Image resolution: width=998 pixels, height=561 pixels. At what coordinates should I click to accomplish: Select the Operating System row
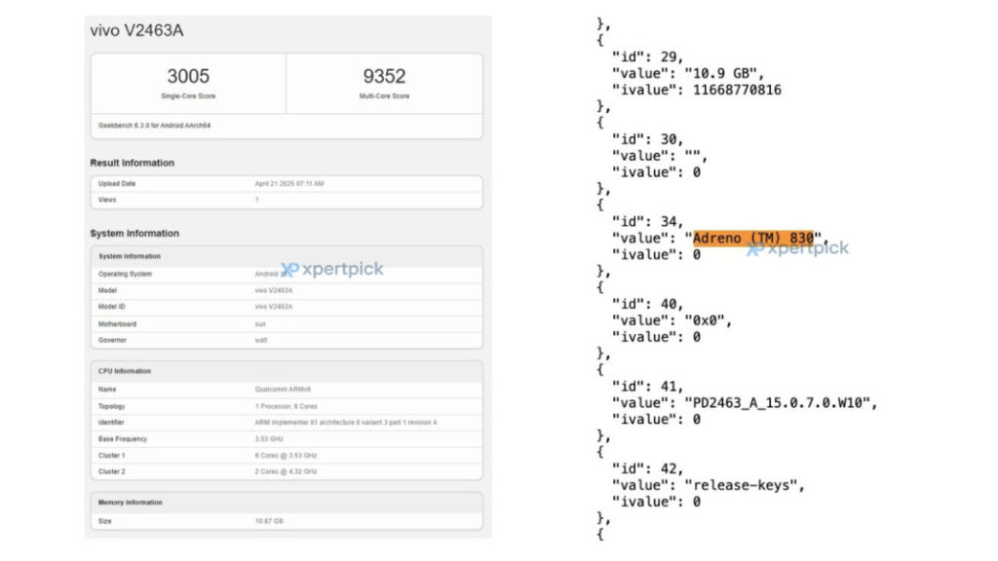pos(287,274)
